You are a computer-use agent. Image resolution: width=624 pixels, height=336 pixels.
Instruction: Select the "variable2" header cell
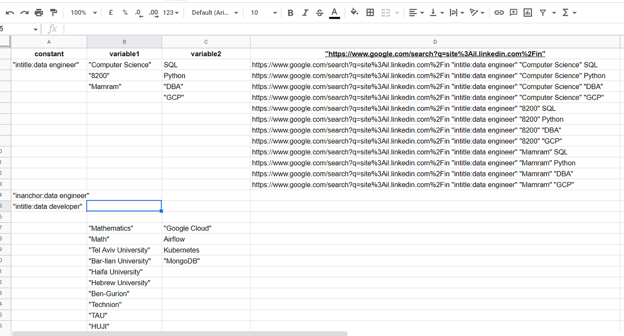(x=206, y=54)
